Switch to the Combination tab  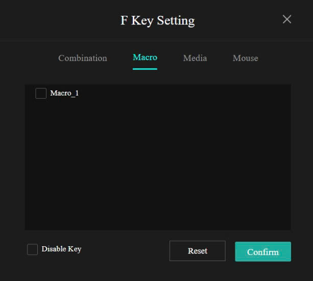coord(83,58)
